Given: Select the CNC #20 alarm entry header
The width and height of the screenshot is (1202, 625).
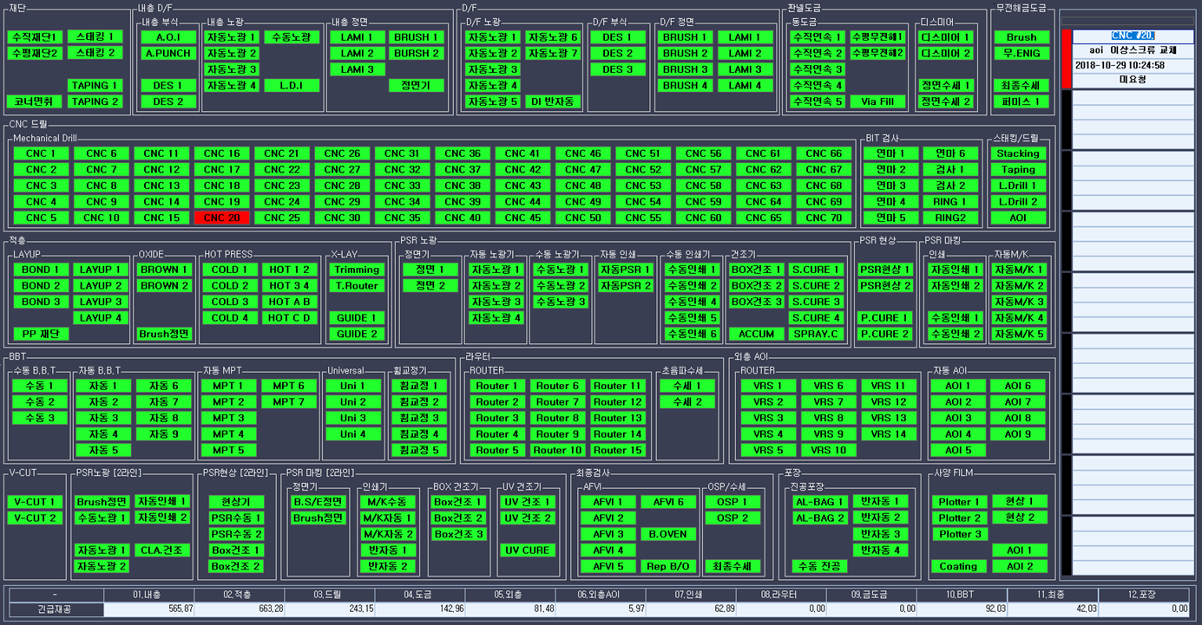Looking at the screenshot, I should point(1132,36).
